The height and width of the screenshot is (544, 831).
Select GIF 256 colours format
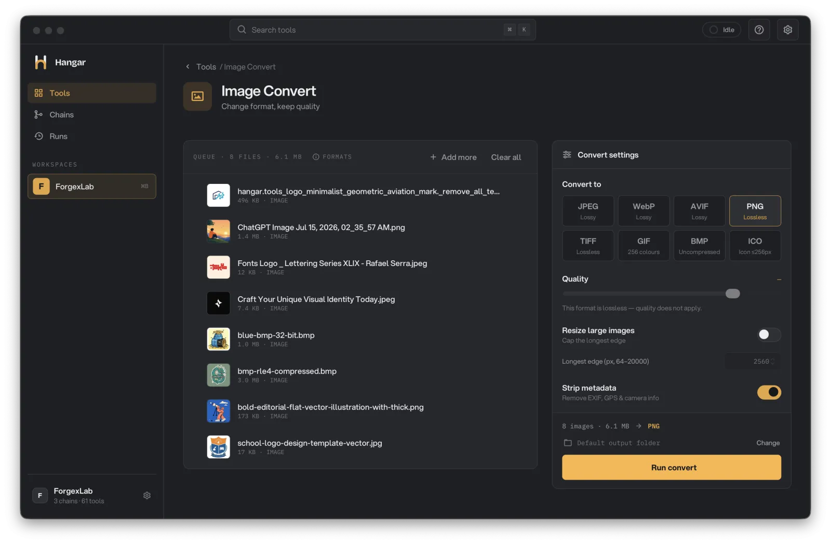(644, 246)
